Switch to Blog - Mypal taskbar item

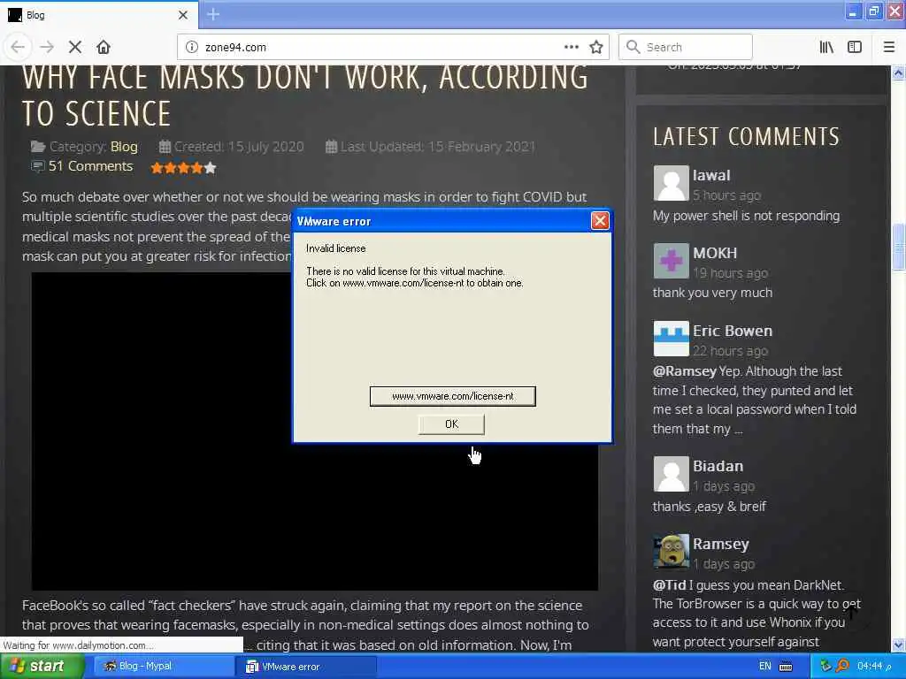(164, 667)
